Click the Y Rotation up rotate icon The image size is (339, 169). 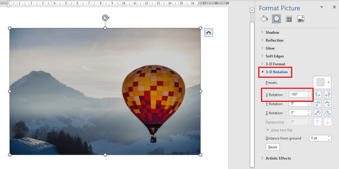point(318,104)
